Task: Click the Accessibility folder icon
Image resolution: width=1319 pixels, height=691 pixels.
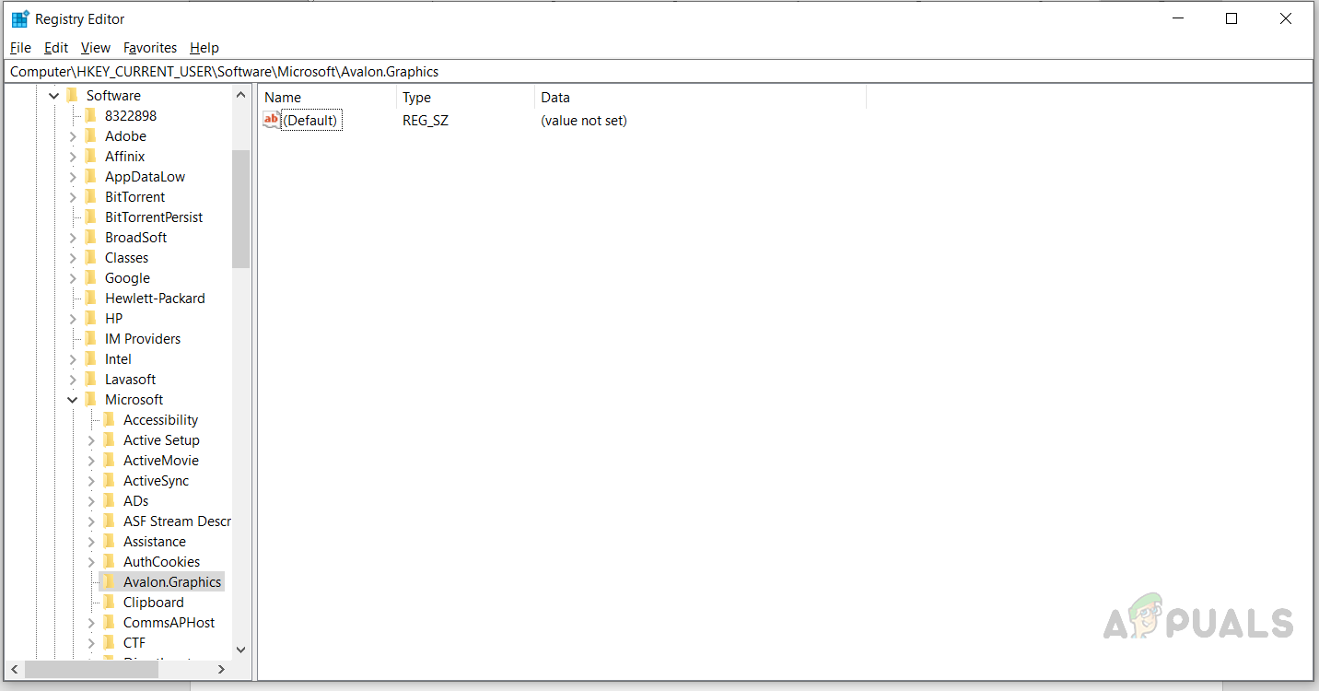Action: (110, 419)
